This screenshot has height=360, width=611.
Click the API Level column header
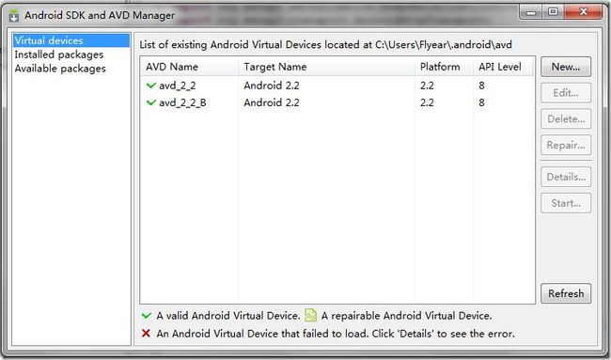click(503, 67)
